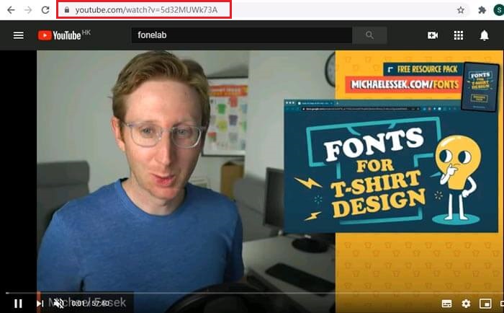The image size is (504, 313).
Task: Open the notifications bell
Action: tap(484, 35)
